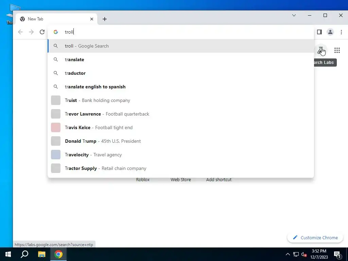Click the browser Back arrow
Screen dimensions: 348x261
20,32
